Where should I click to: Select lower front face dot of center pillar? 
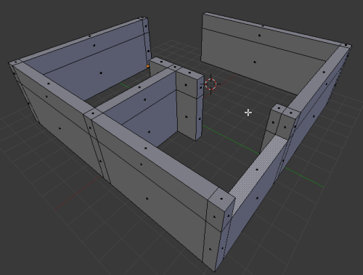(x=187, y=117)
